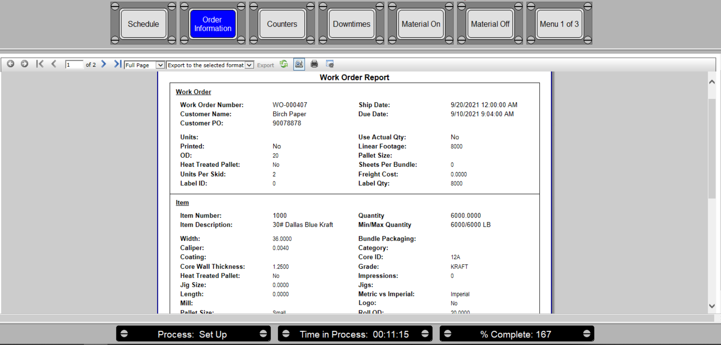Open the Schedule screen
The image size is (721, 345).
143,24
